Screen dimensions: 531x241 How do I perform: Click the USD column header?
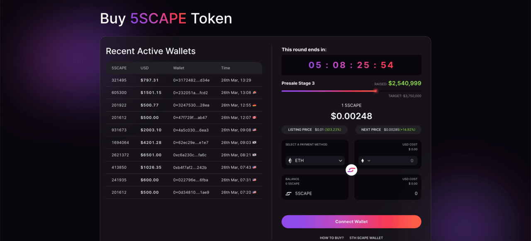click(144, 68)
